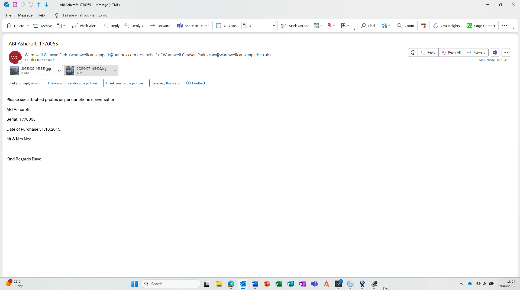Viewport: 520px width, 290px height.
Task: Click the Windows taskbar Search box
Action: click(171, 284)
